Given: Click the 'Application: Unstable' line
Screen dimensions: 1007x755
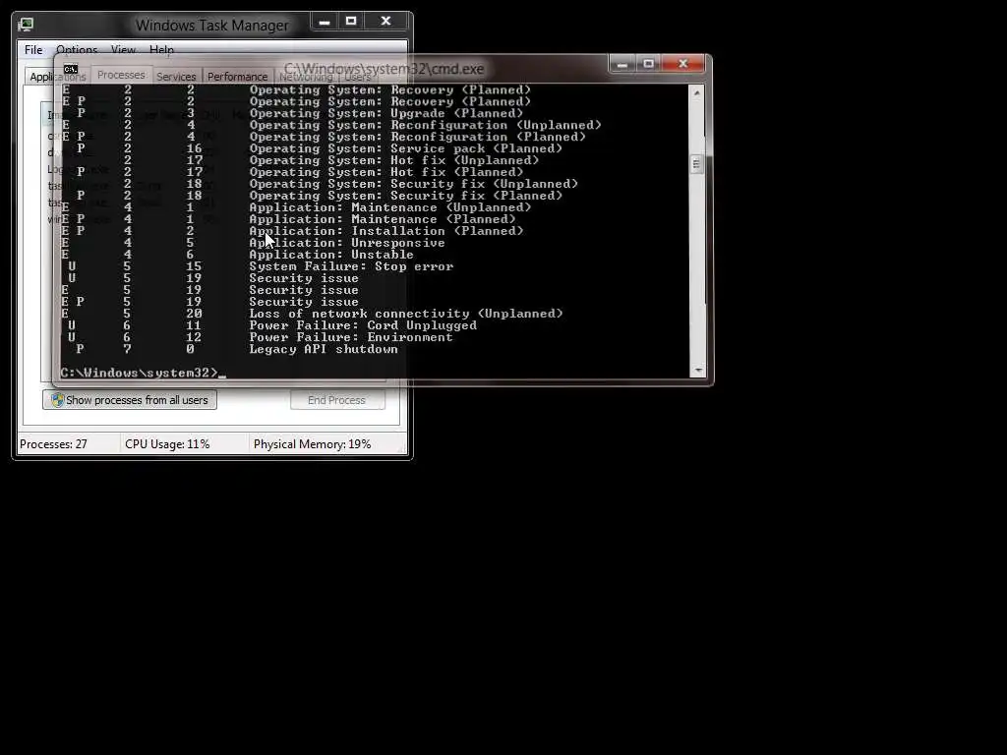Looking at the screenshot, I should (x=331, y=255).
